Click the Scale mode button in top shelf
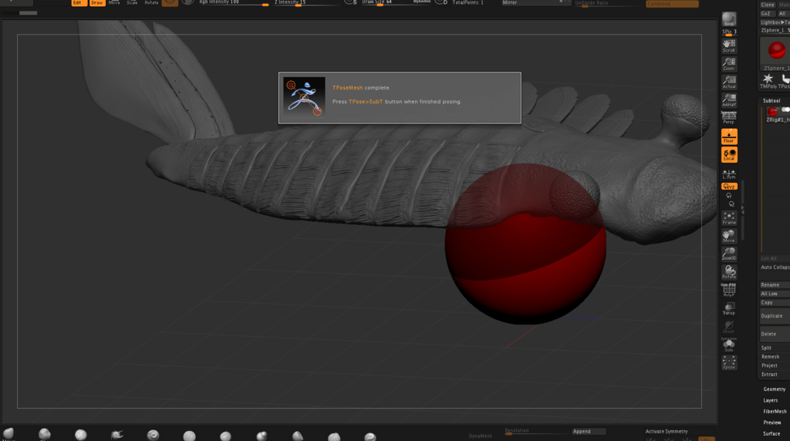The image size is (790, 441). click(x=132, y=2)
